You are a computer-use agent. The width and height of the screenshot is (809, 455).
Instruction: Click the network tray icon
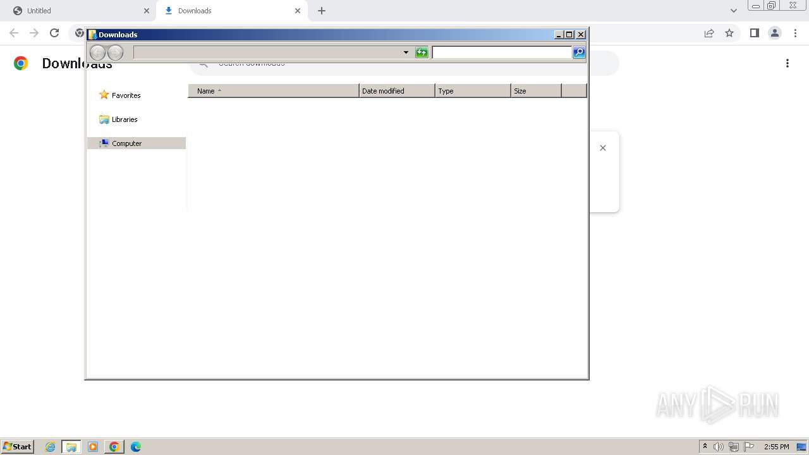(734, 447)
